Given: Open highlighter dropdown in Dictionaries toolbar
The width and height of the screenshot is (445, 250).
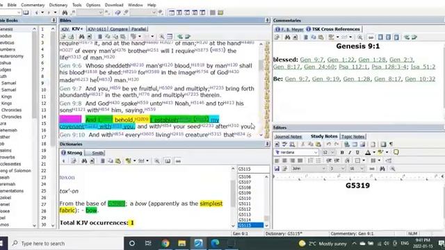Looking at the screenshot, I should click(134, 161).
